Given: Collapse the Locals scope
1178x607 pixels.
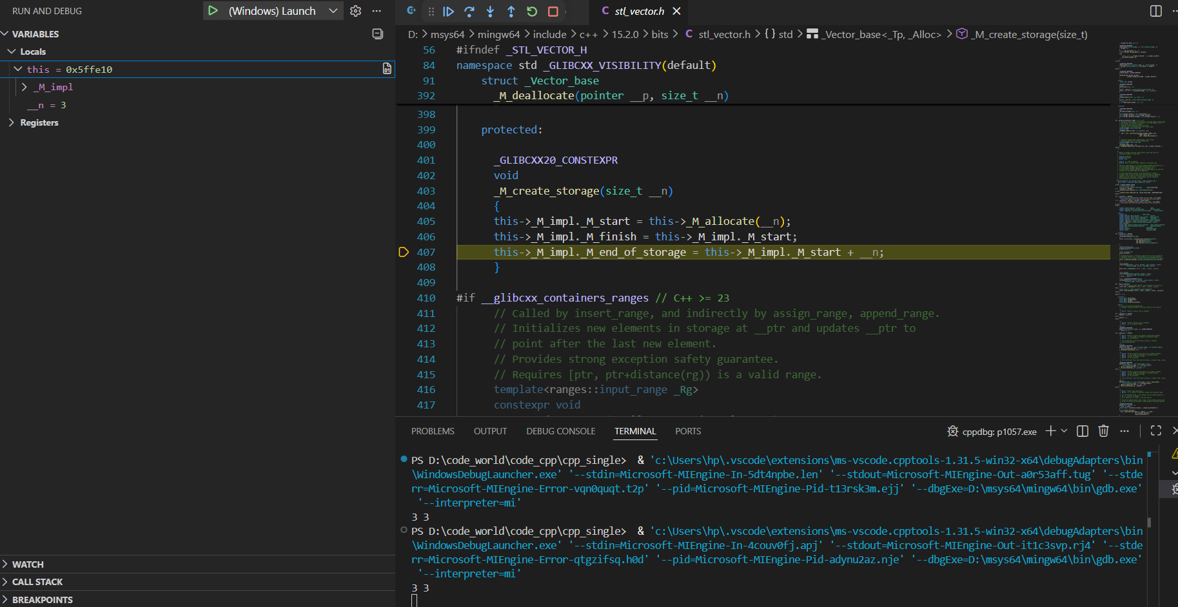Looking at the screenshot, I should 12,52.
